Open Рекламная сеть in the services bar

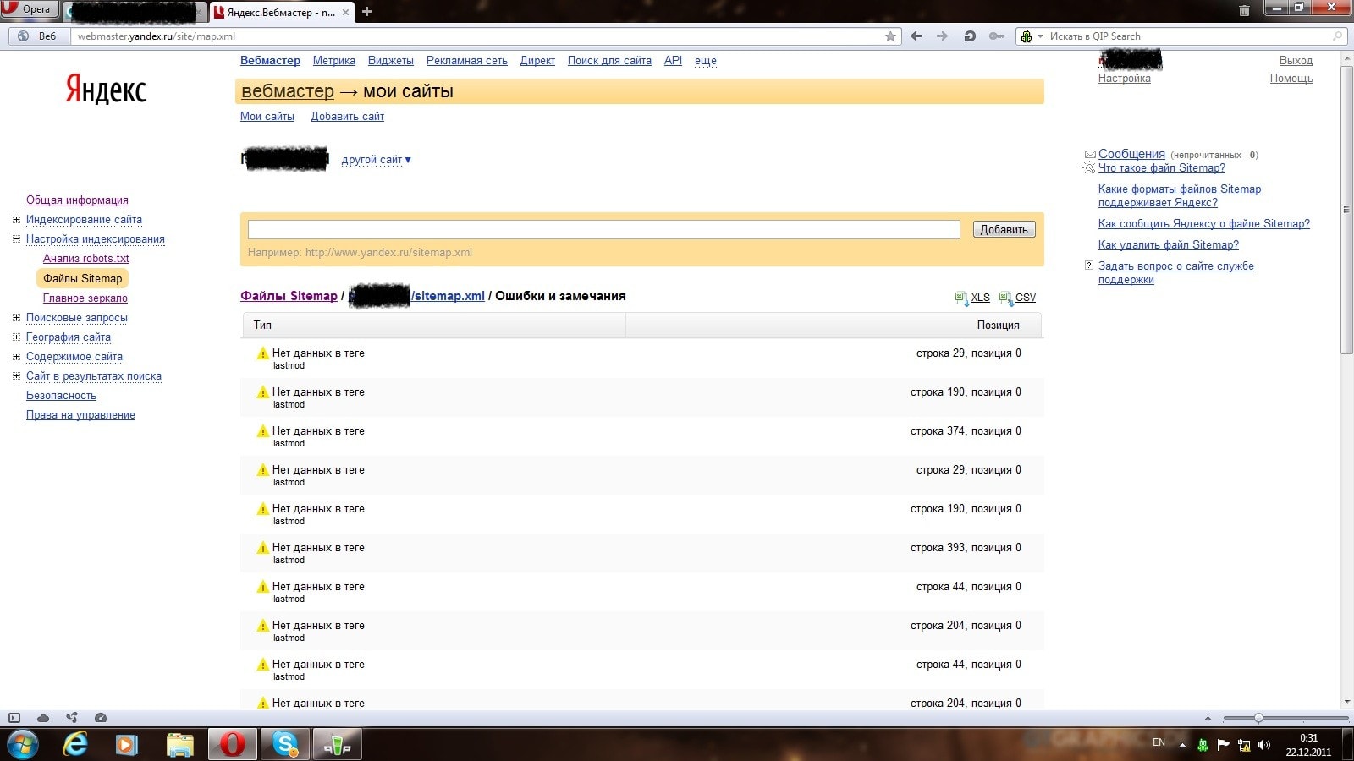point(467,61)
